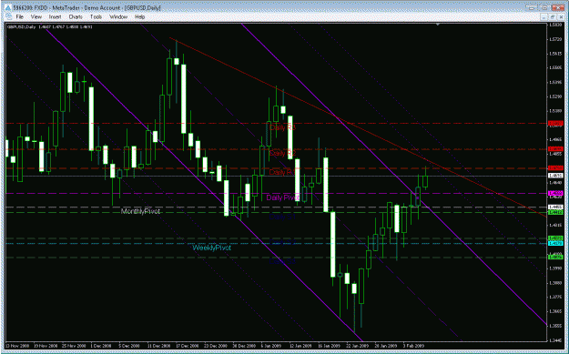The image size is (569, 354).
Task: Click the '3 Feb 2009' date on time axis
Action: (413, 345)
